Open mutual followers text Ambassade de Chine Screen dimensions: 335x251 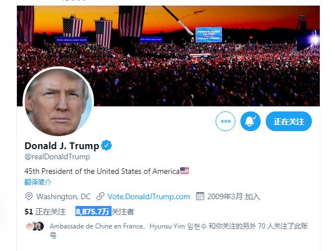(x=96, y=226)
